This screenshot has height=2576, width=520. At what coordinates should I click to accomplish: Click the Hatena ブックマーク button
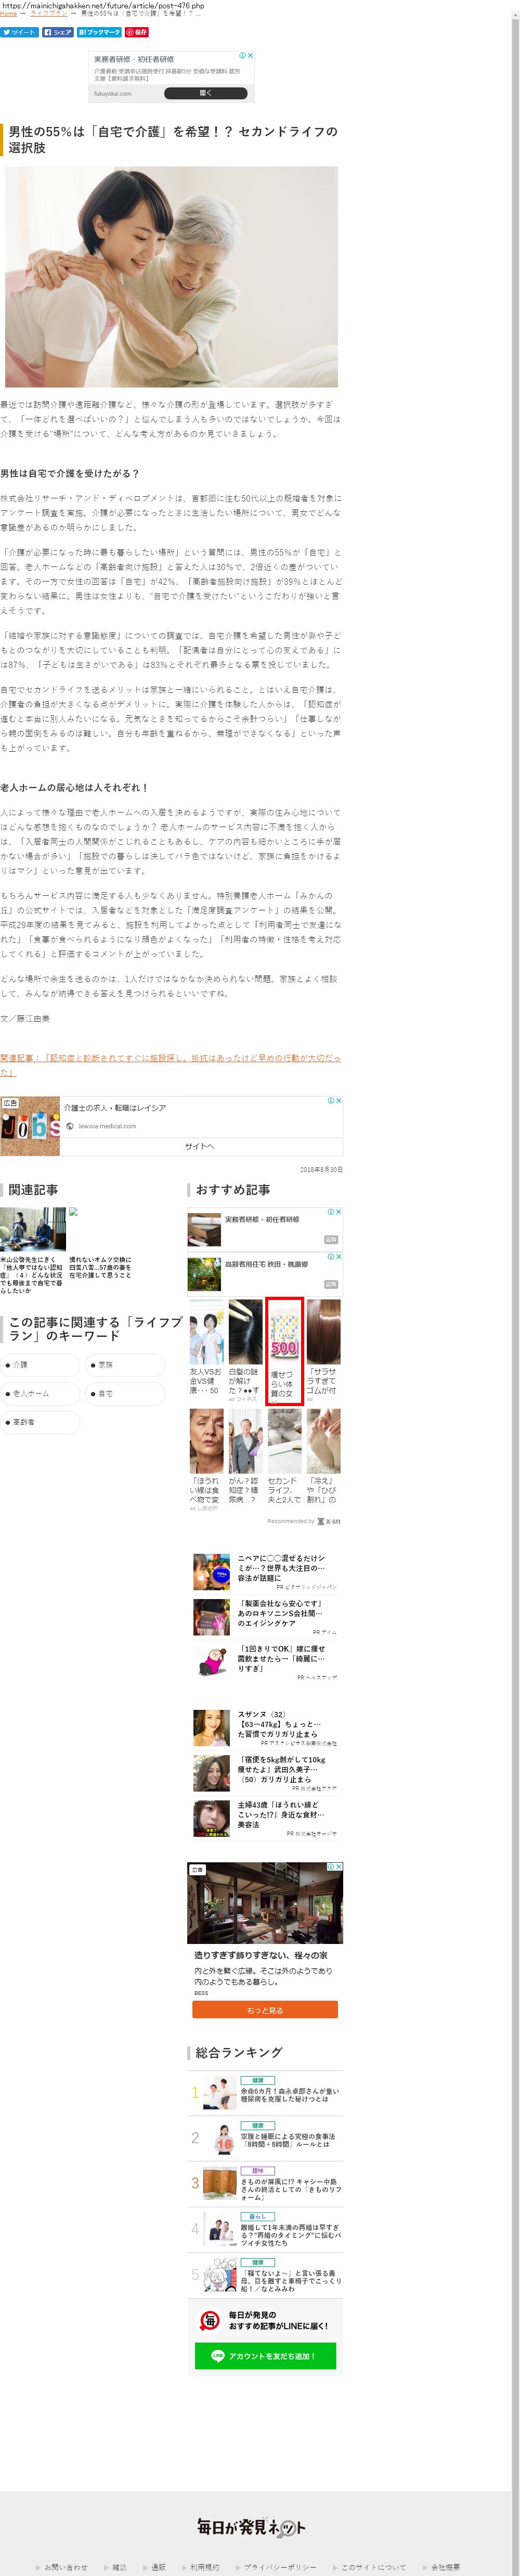coord(99,32)
